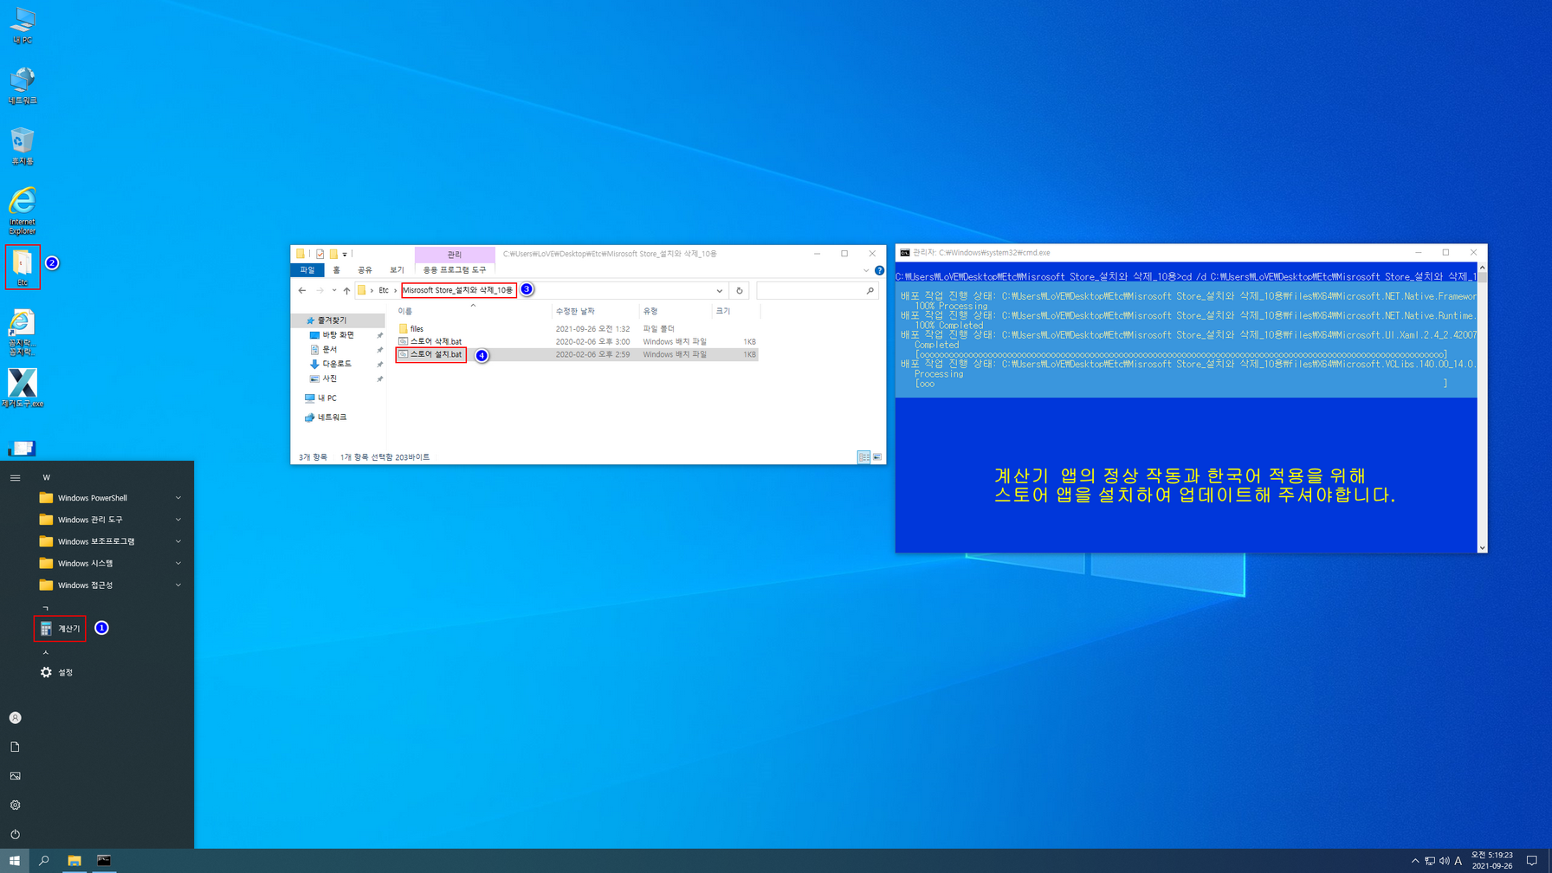The image size is (1552, 873).
Task: Sort by the 이름 column header
Action: click(x=473, y=311)
